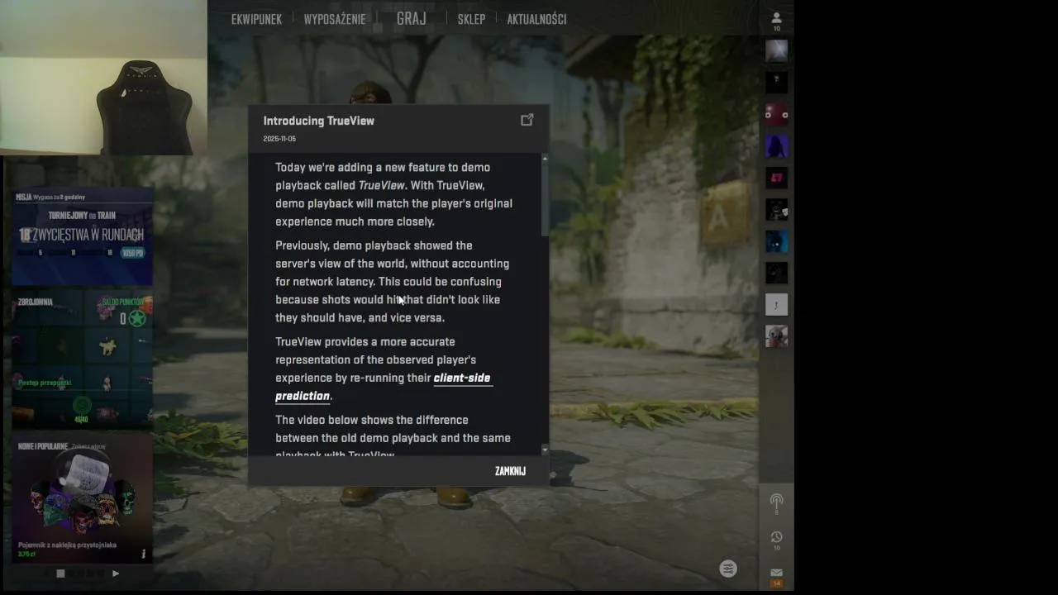The width and height of the screenshot is (1058, 595).
Task: Select the red-faced friend avatar
Action: click(x=776, y=114)
